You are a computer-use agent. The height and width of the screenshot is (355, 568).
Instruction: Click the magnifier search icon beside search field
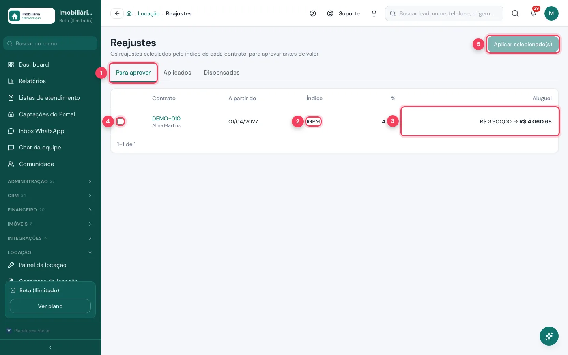pos(515,13)
